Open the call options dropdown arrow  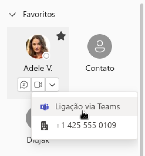coord(52,84)
